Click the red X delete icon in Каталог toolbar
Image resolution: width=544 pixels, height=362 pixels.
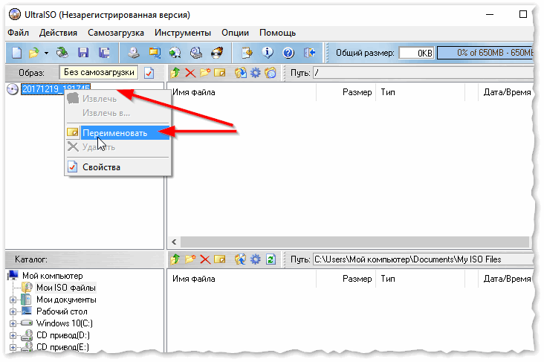tap(205, 259)
